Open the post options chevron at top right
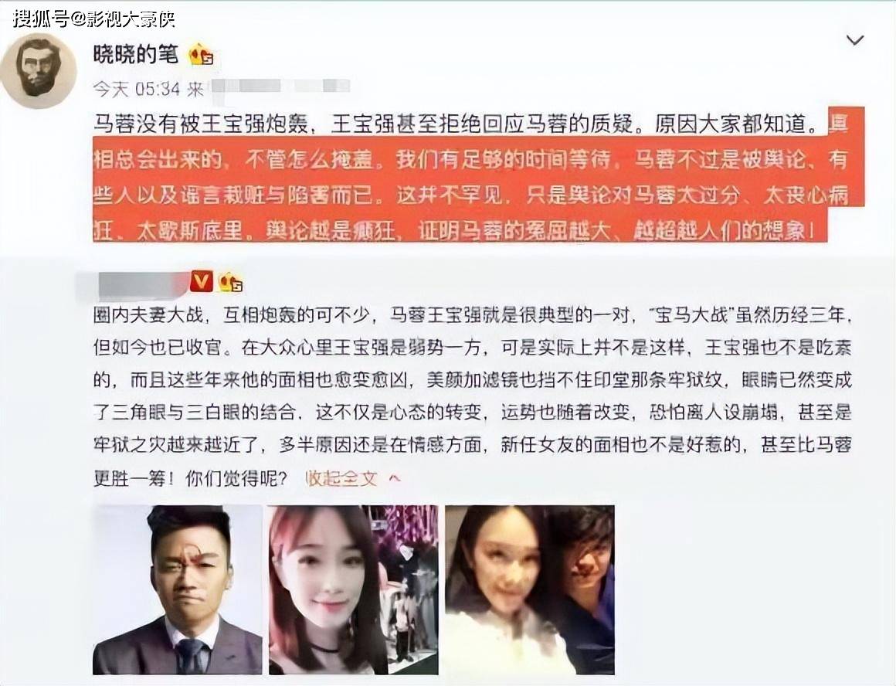 [x=855, y=40]
